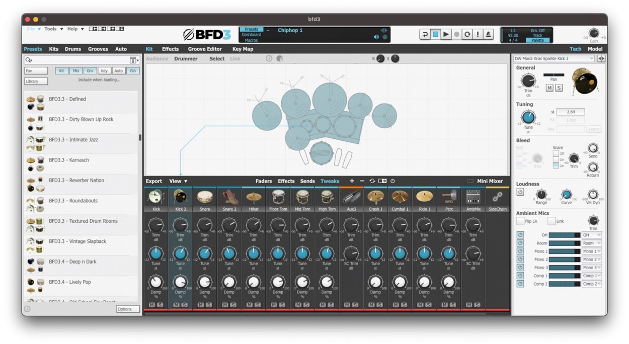Click the speaker audition icon in preset display
This screenshot has width=629, height=344.
click(376, 37)
